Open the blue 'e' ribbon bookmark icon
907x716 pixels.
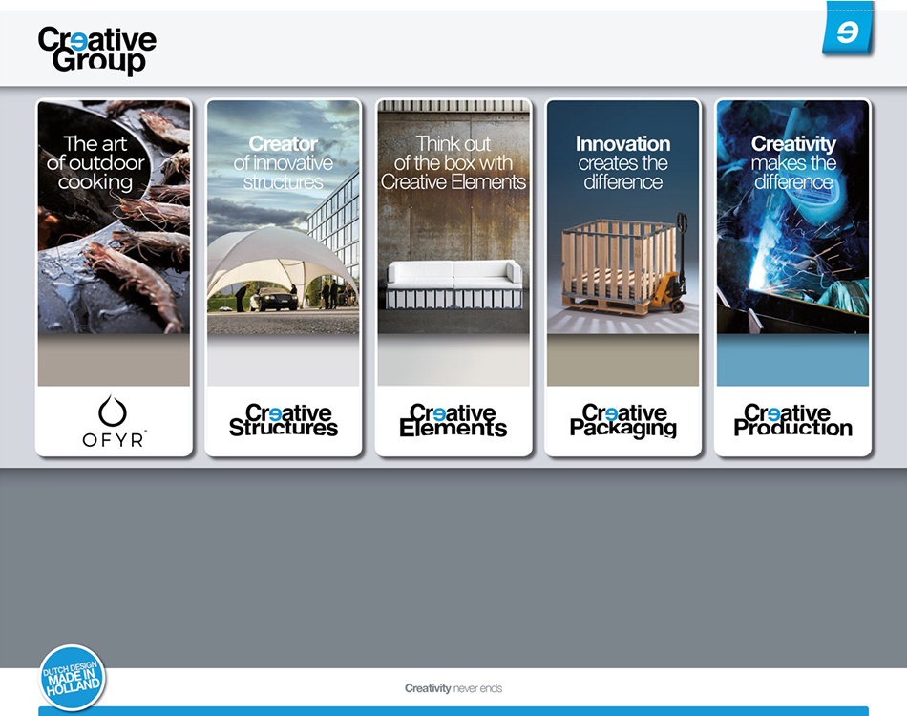(x=848, y=29)
